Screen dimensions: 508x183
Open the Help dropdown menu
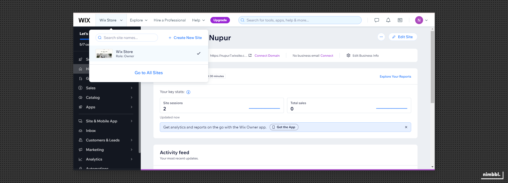click(198, 20)
